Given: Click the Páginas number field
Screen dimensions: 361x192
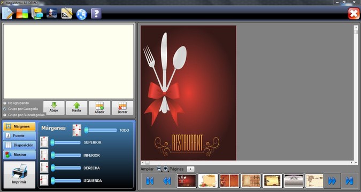Looking at the screenshot, I should coord(190,169).
